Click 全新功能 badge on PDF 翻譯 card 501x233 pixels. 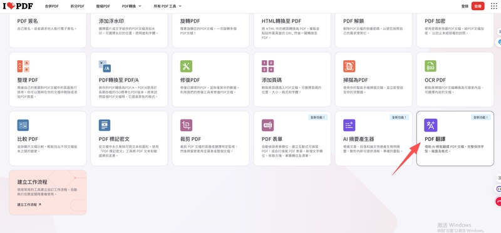(x=480, y=117)
